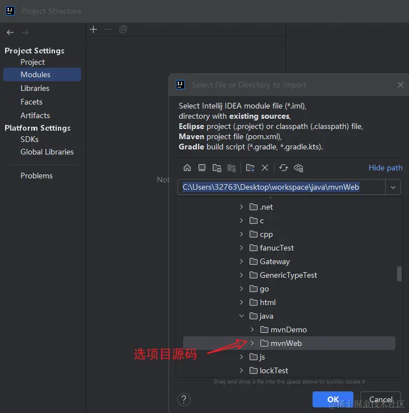Close the import dialog
Image resolution: width=409 pixels, height=413 pixels.
click(400, 85)
